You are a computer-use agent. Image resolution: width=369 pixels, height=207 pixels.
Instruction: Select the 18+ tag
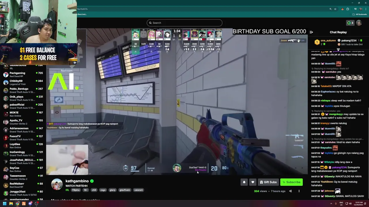click(86, 190)
